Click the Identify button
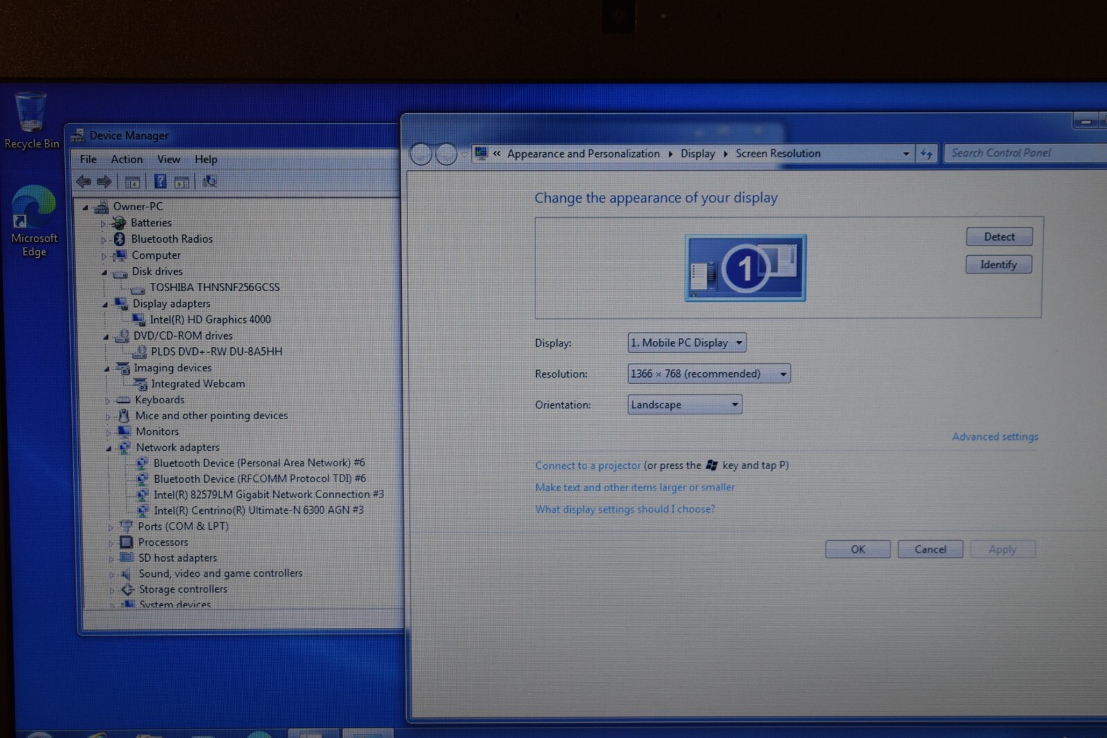This screenshot has height=738, width=1107. click(998, 264)
